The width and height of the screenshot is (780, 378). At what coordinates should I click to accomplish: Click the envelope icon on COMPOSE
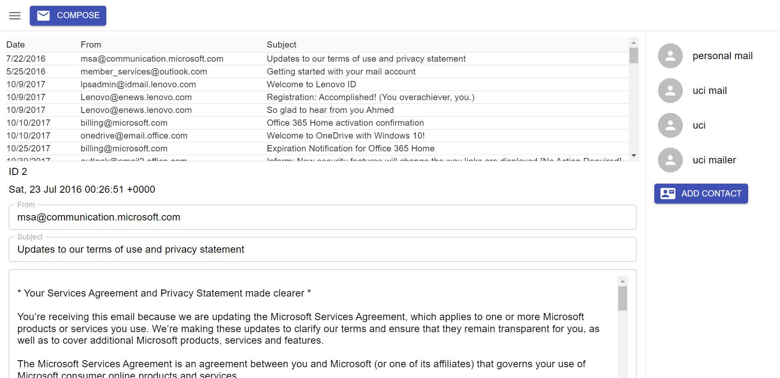coord(43,16)
